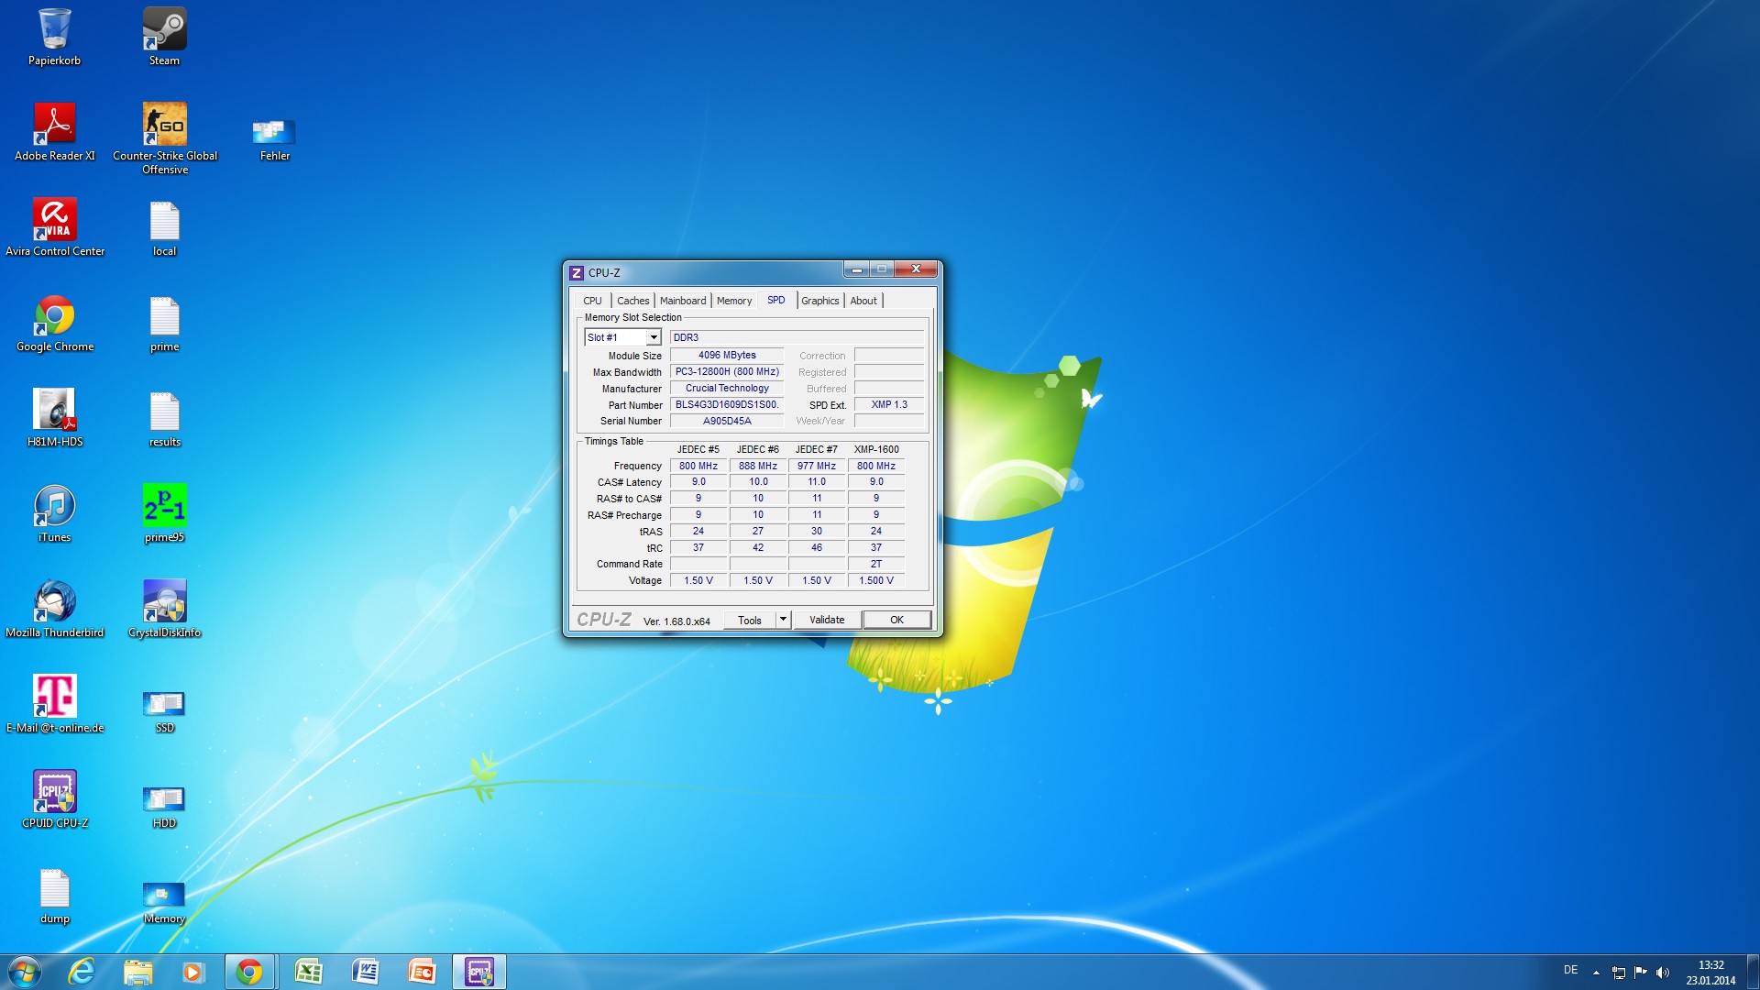Open the Slot #1 memory slot dropdown

click(x=654, y=337)
